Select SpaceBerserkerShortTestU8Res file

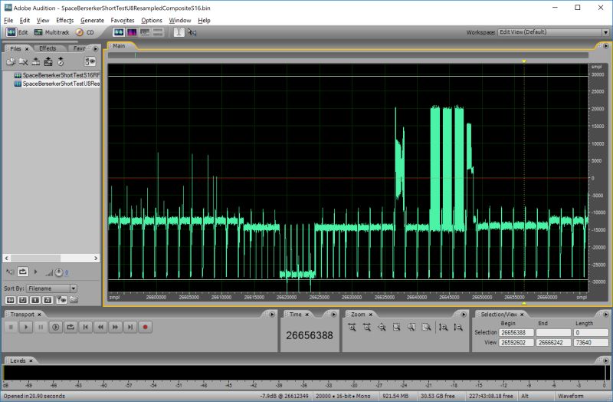(x=57, y=84)
